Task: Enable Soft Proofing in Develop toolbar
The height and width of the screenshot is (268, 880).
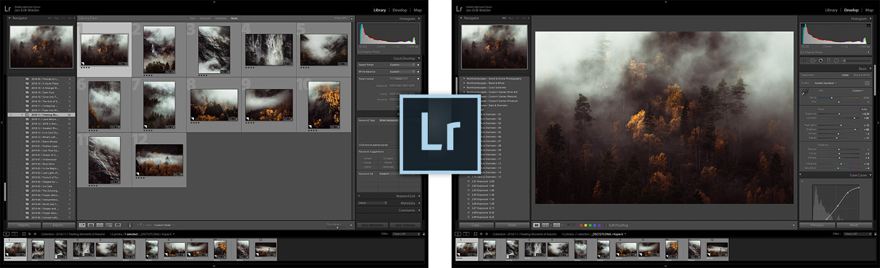Action: pyautogui.click(x=606, y=225)
